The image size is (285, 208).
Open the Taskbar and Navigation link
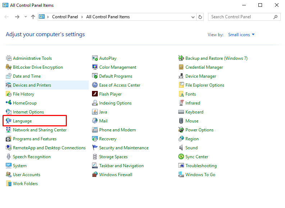tap(121, 166)
